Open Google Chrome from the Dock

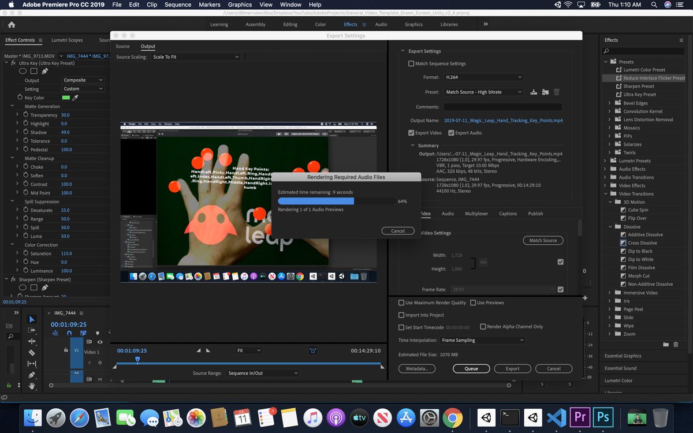click(453, 417)
